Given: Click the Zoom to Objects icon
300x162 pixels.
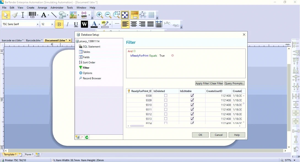Looking at the screenshot, I should tap(117, 15).
